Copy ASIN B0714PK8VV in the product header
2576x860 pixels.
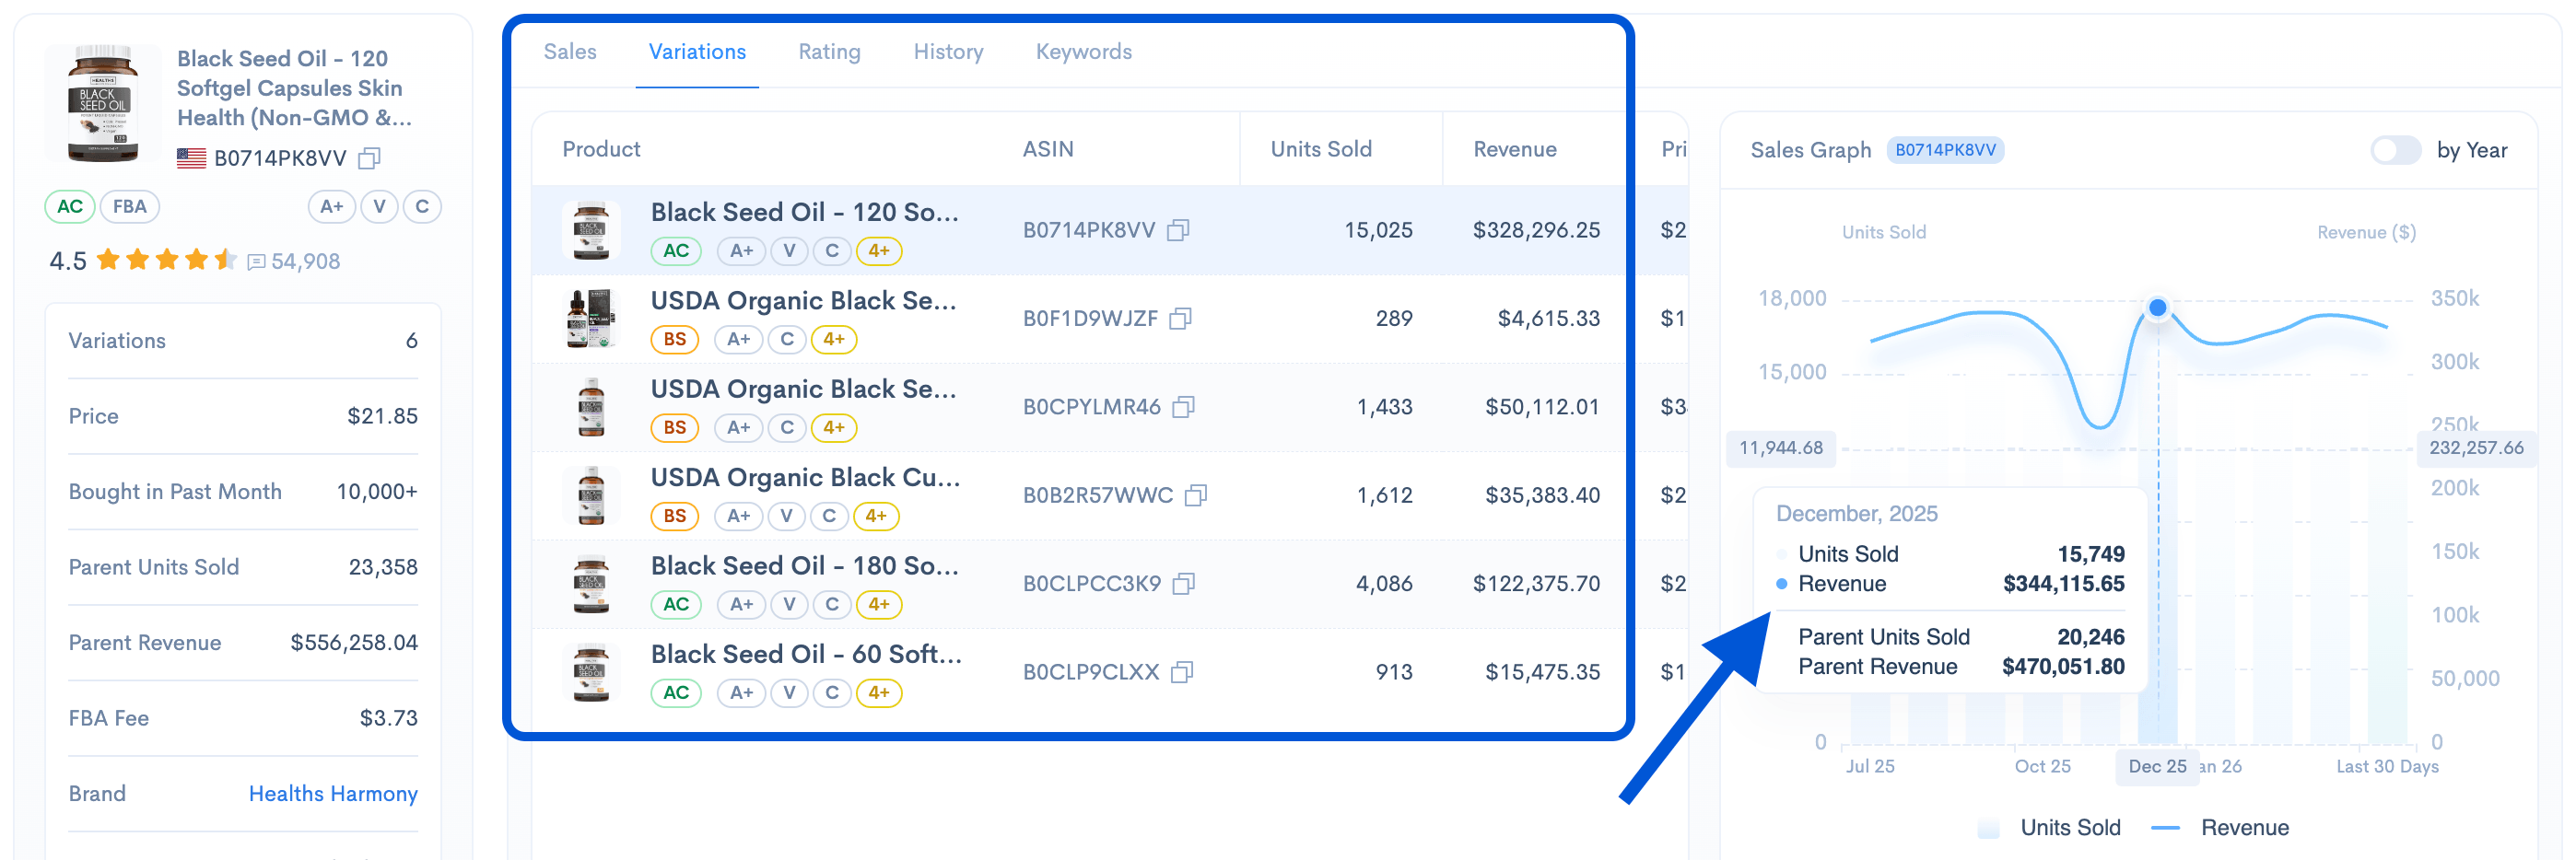(369, 157)
